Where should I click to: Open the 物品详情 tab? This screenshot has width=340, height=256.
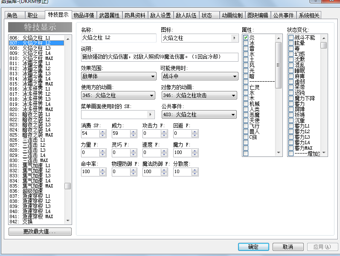click(x=84, y=15)
